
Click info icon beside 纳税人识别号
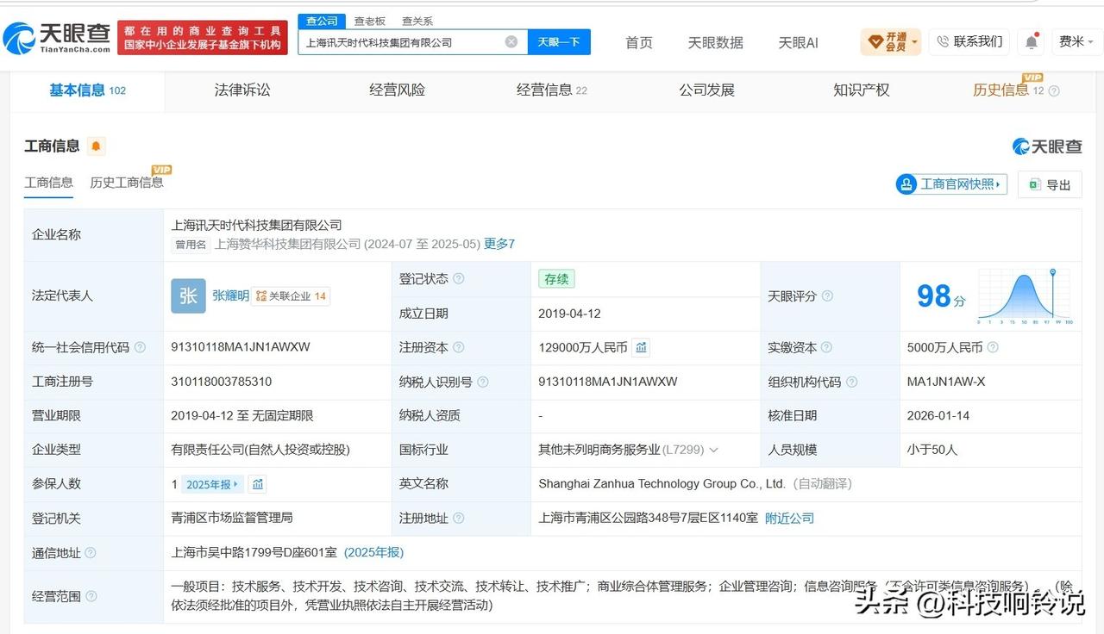coord(483,382)
